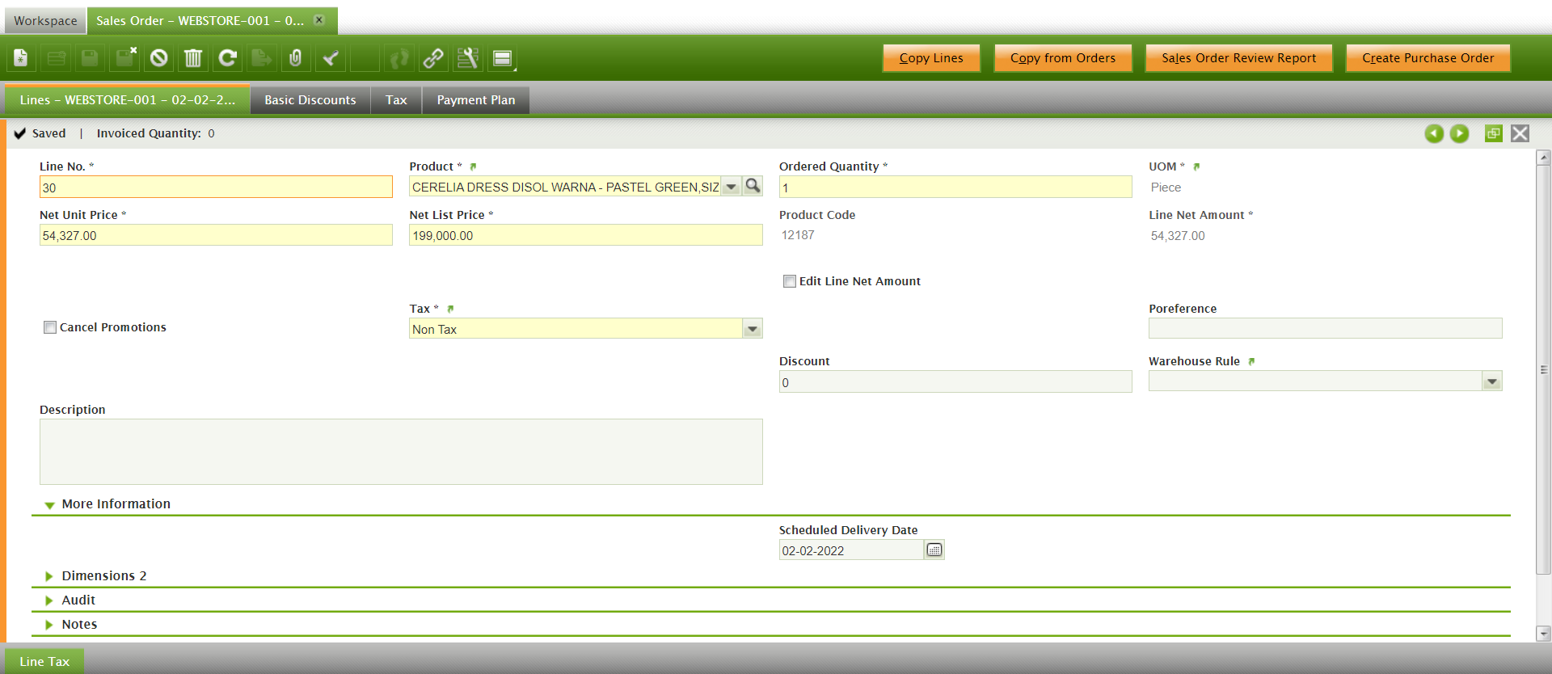
Task: Click the Refresh toolbar icon
Action: click(x=228, y=58)
